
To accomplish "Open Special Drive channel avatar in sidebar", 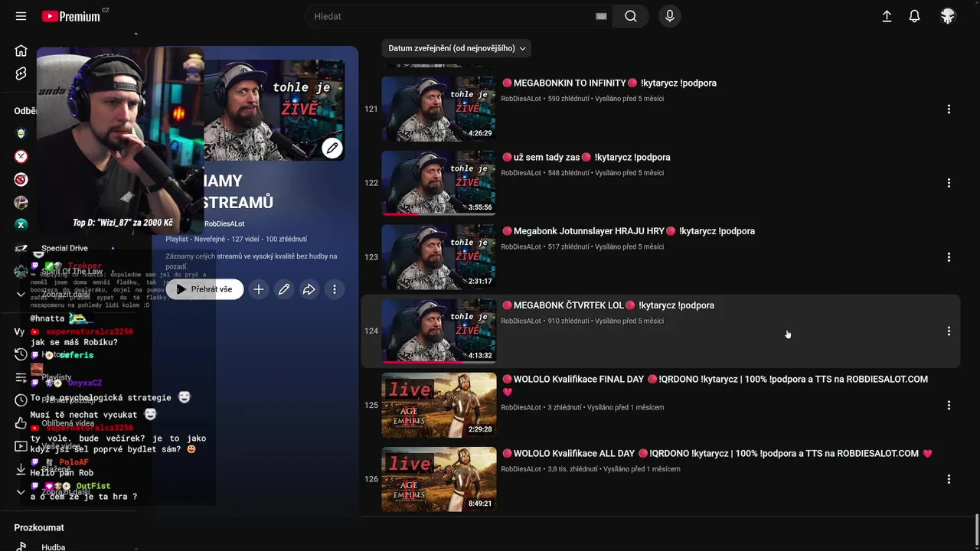I will 21,248.
